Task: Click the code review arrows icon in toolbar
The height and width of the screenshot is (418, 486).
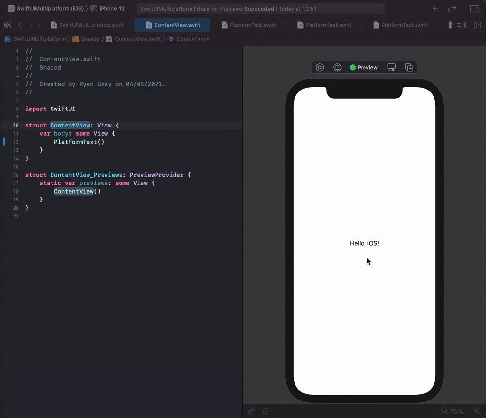Action: click(451, 8)
